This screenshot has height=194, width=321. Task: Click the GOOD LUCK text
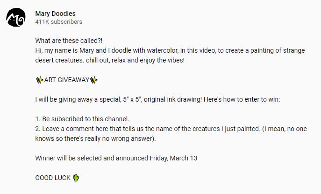click(53, 178)
